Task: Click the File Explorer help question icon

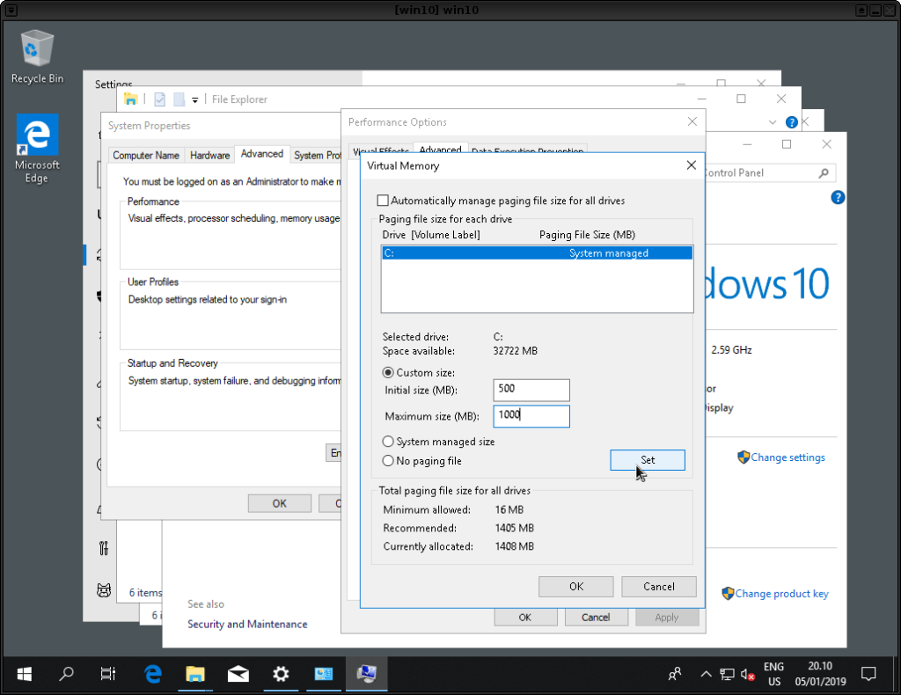Action: [791, 121]
